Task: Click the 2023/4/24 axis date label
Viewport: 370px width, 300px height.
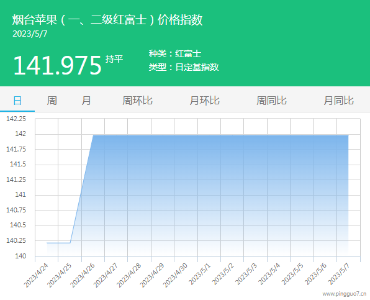Action: [36, 275]
